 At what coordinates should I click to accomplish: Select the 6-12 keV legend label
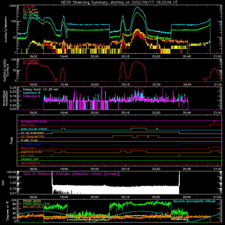point(30,10)
